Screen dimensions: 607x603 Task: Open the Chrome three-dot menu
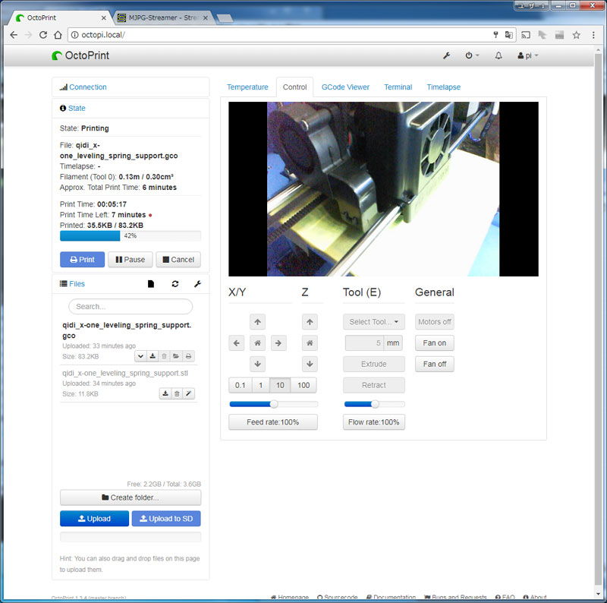tap(593, 35)
